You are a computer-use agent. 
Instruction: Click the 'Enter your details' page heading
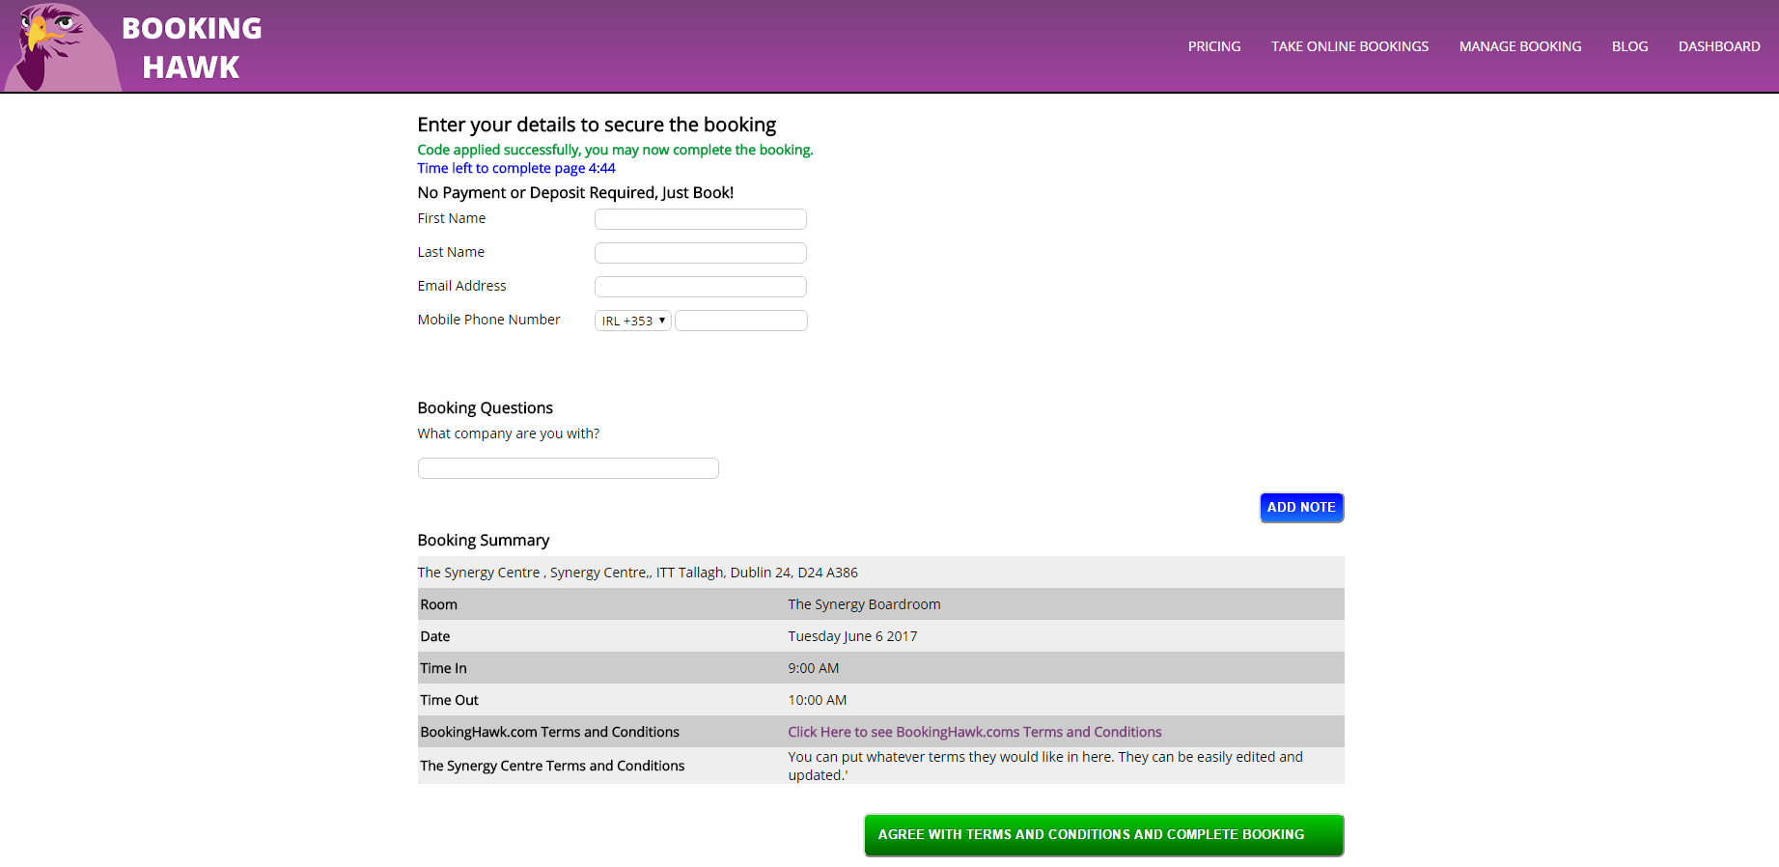pos(597,125)
